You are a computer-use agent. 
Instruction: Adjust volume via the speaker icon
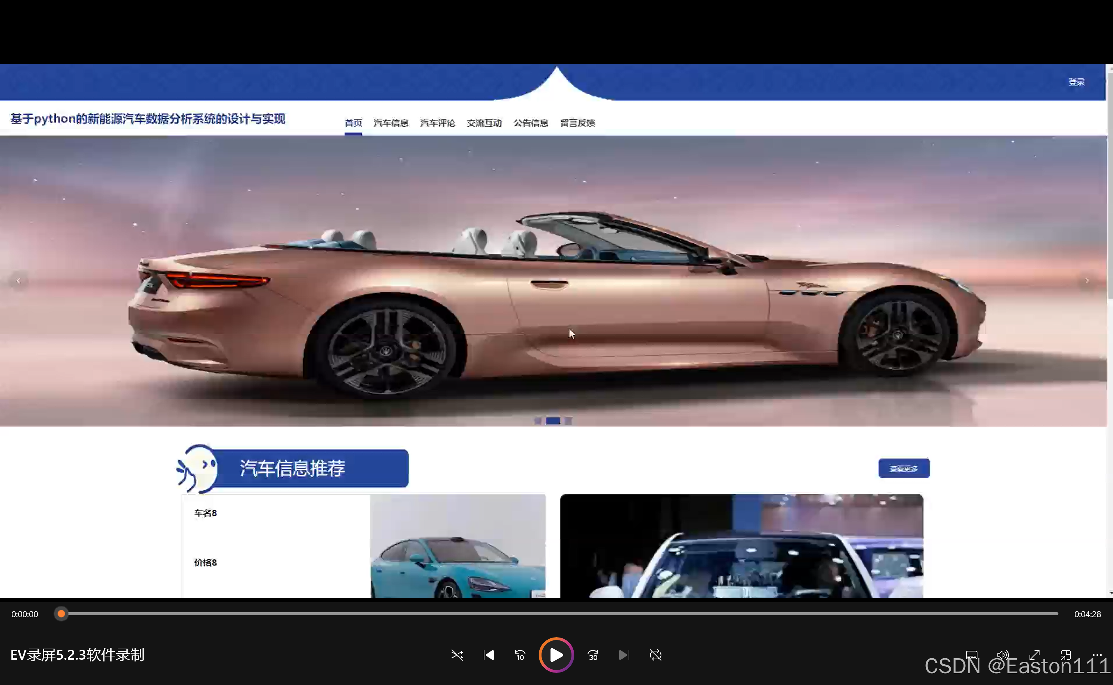click(x=1002, y=655)
